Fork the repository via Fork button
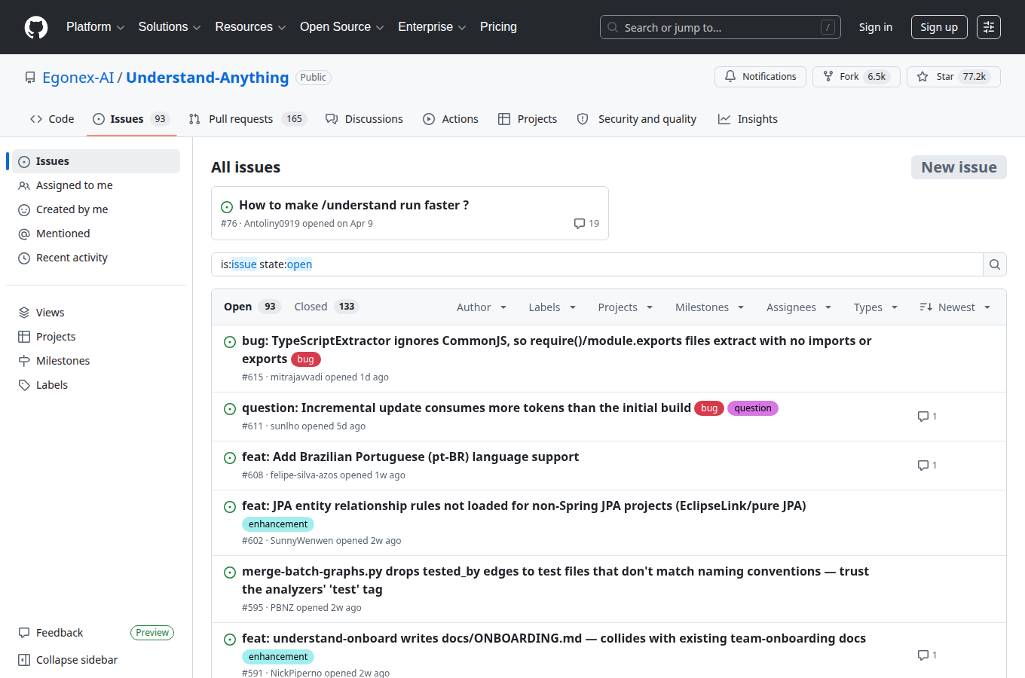Viewport: 1025px width, 678px height. (856, 77)
